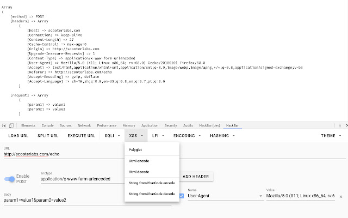Open the ENCODING dropdown

tap(188, 135)
